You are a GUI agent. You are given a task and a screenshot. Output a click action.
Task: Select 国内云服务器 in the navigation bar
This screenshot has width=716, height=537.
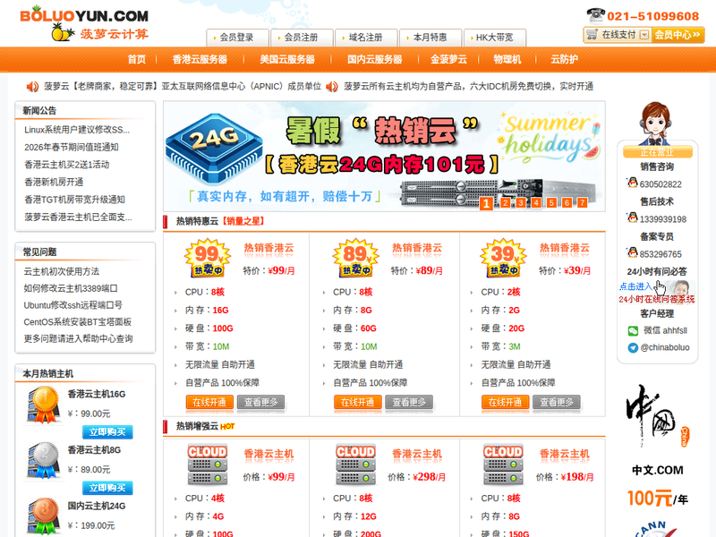pos(374,59)
